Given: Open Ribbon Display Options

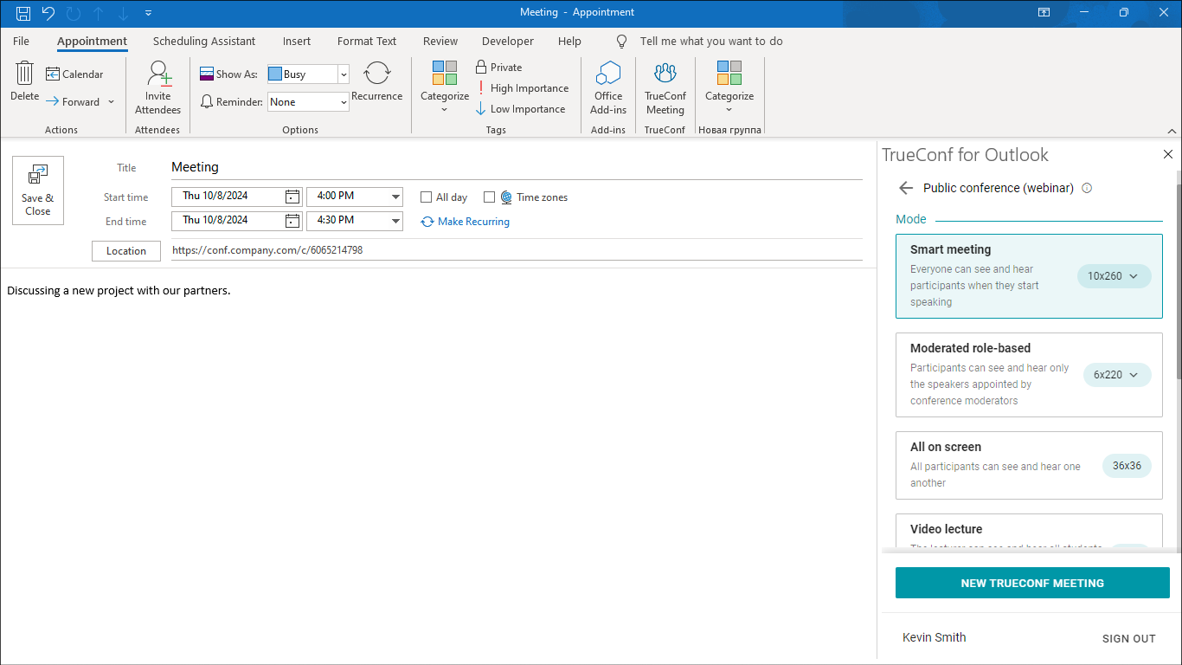Looking at the screenshot, I should [x=1044, y=13].
